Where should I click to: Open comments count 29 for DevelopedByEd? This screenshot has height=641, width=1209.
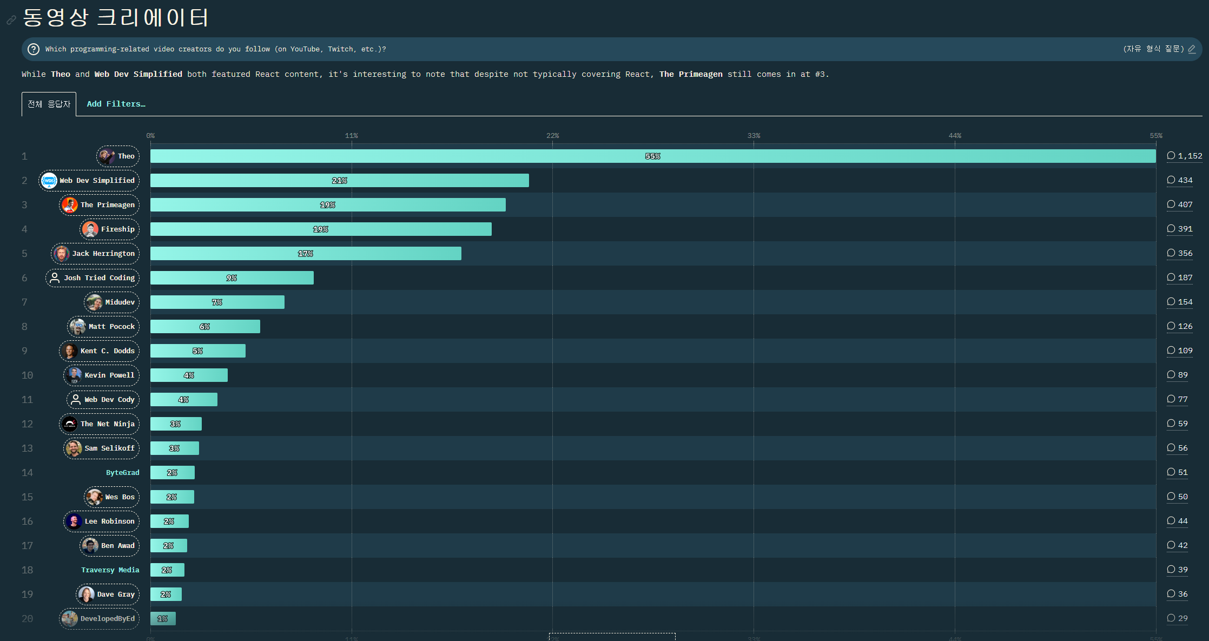[1178, 618]
